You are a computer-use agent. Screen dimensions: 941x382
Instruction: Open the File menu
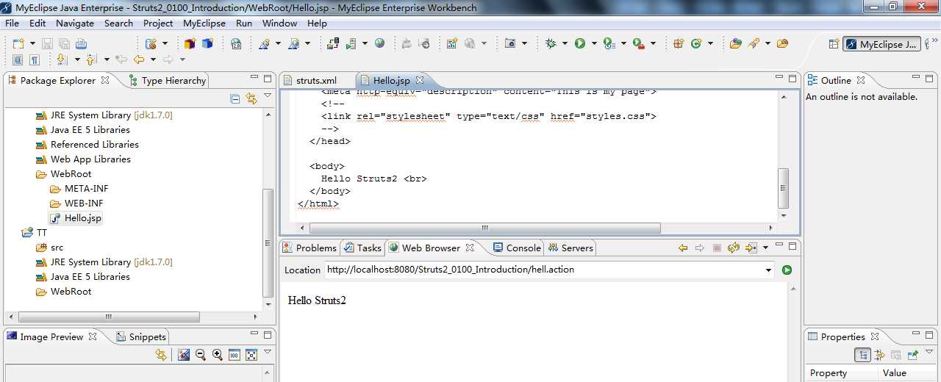coord(12,24)
